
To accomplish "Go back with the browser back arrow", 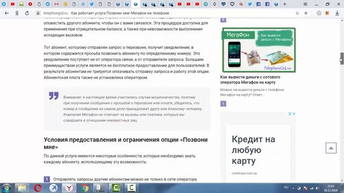I will [x=6, y=13].
